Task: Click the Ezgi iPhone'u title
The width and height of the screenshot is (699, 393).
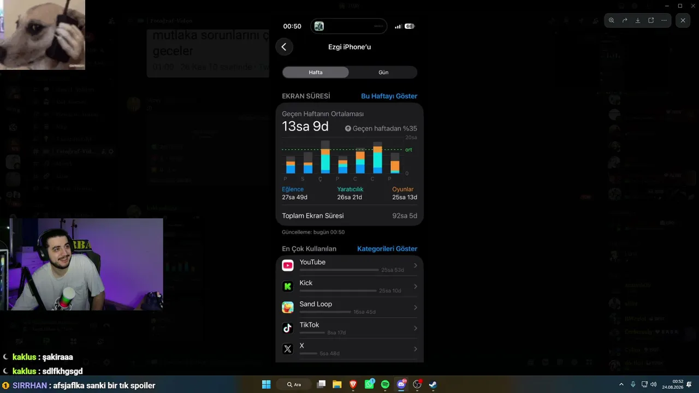Action: [349, 47]
